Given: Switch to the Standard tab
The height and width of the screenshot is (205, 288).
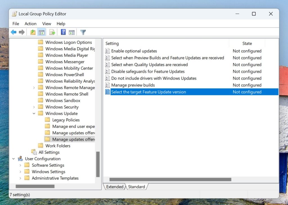Looking at the screenshot, I should click(x=137, y=187).
